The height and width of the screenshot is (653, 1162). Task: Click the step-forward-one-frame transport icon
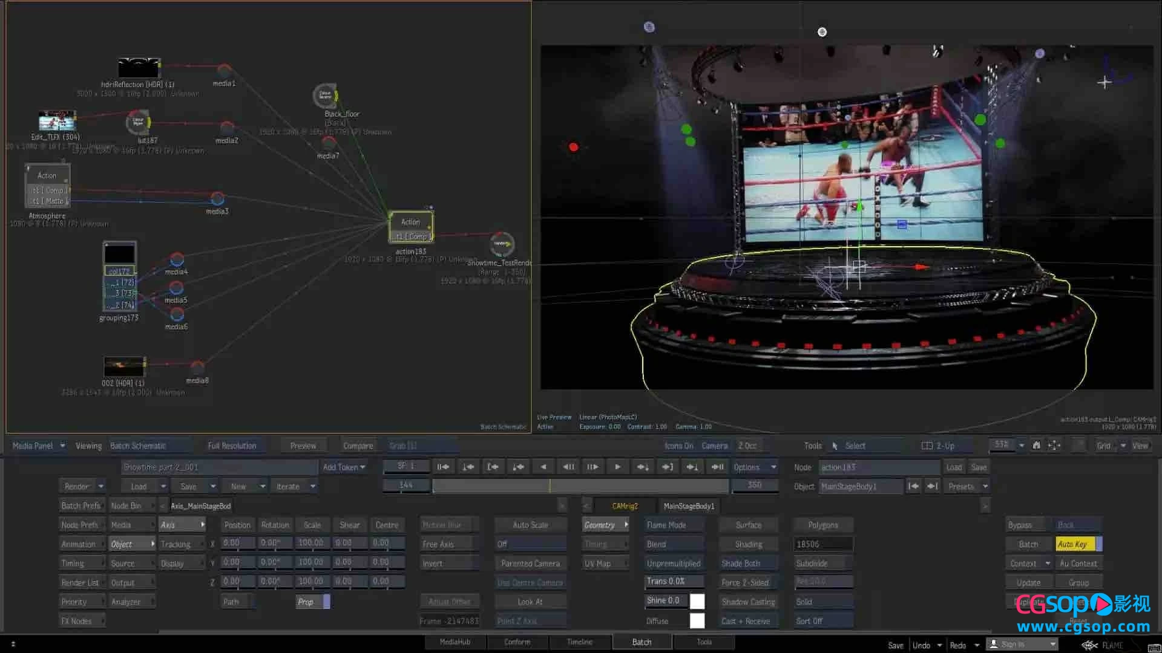point(617,466)
